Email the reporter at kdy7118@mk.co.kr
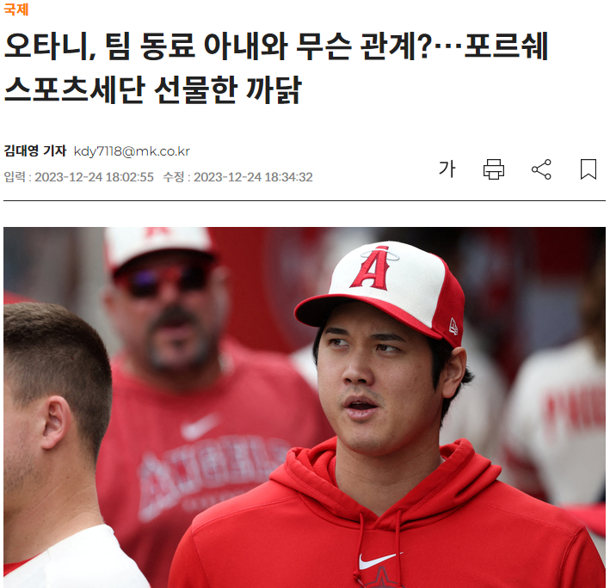This screenshot has width=610, height=588. (132, 151)
